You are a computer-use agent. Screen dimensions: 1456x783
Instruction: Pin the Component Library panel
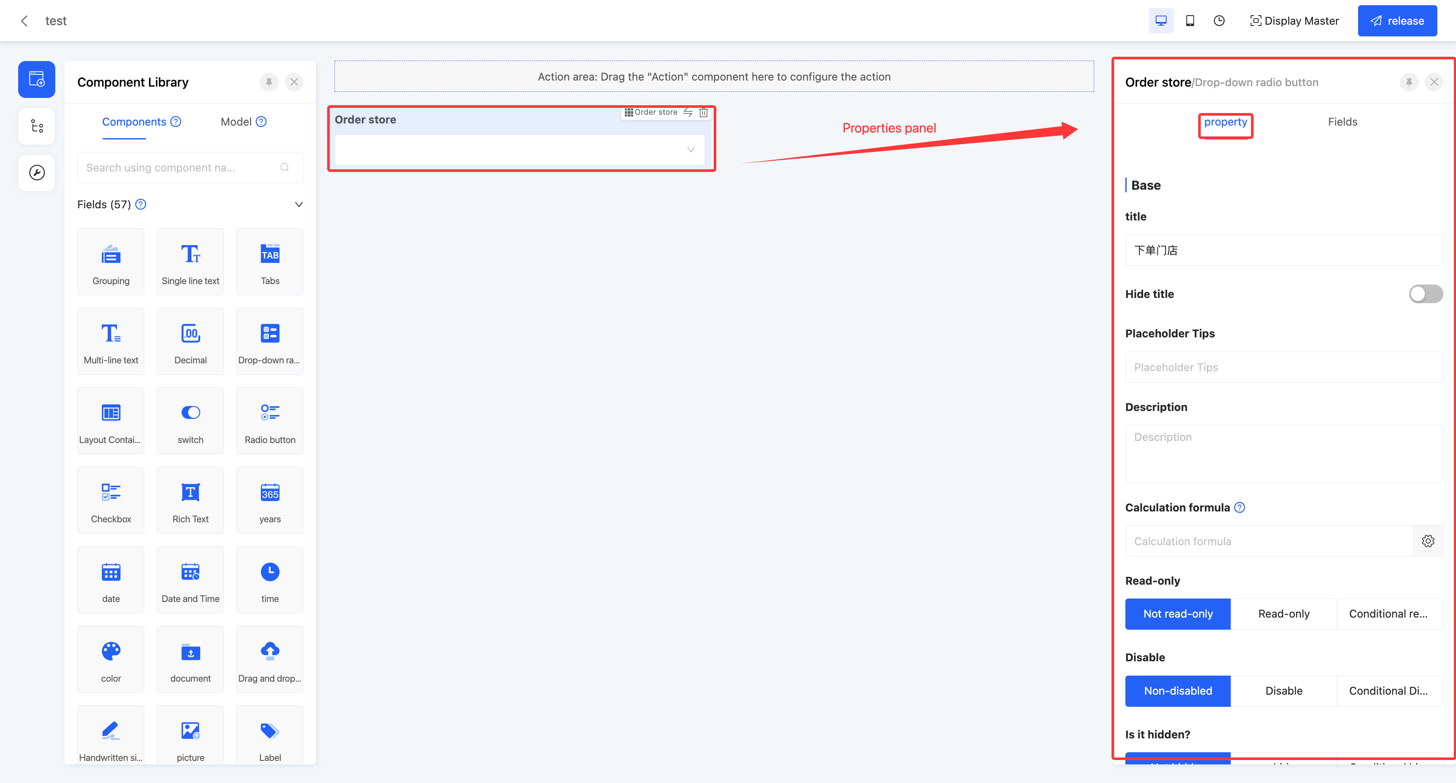(x=269, y=82)
